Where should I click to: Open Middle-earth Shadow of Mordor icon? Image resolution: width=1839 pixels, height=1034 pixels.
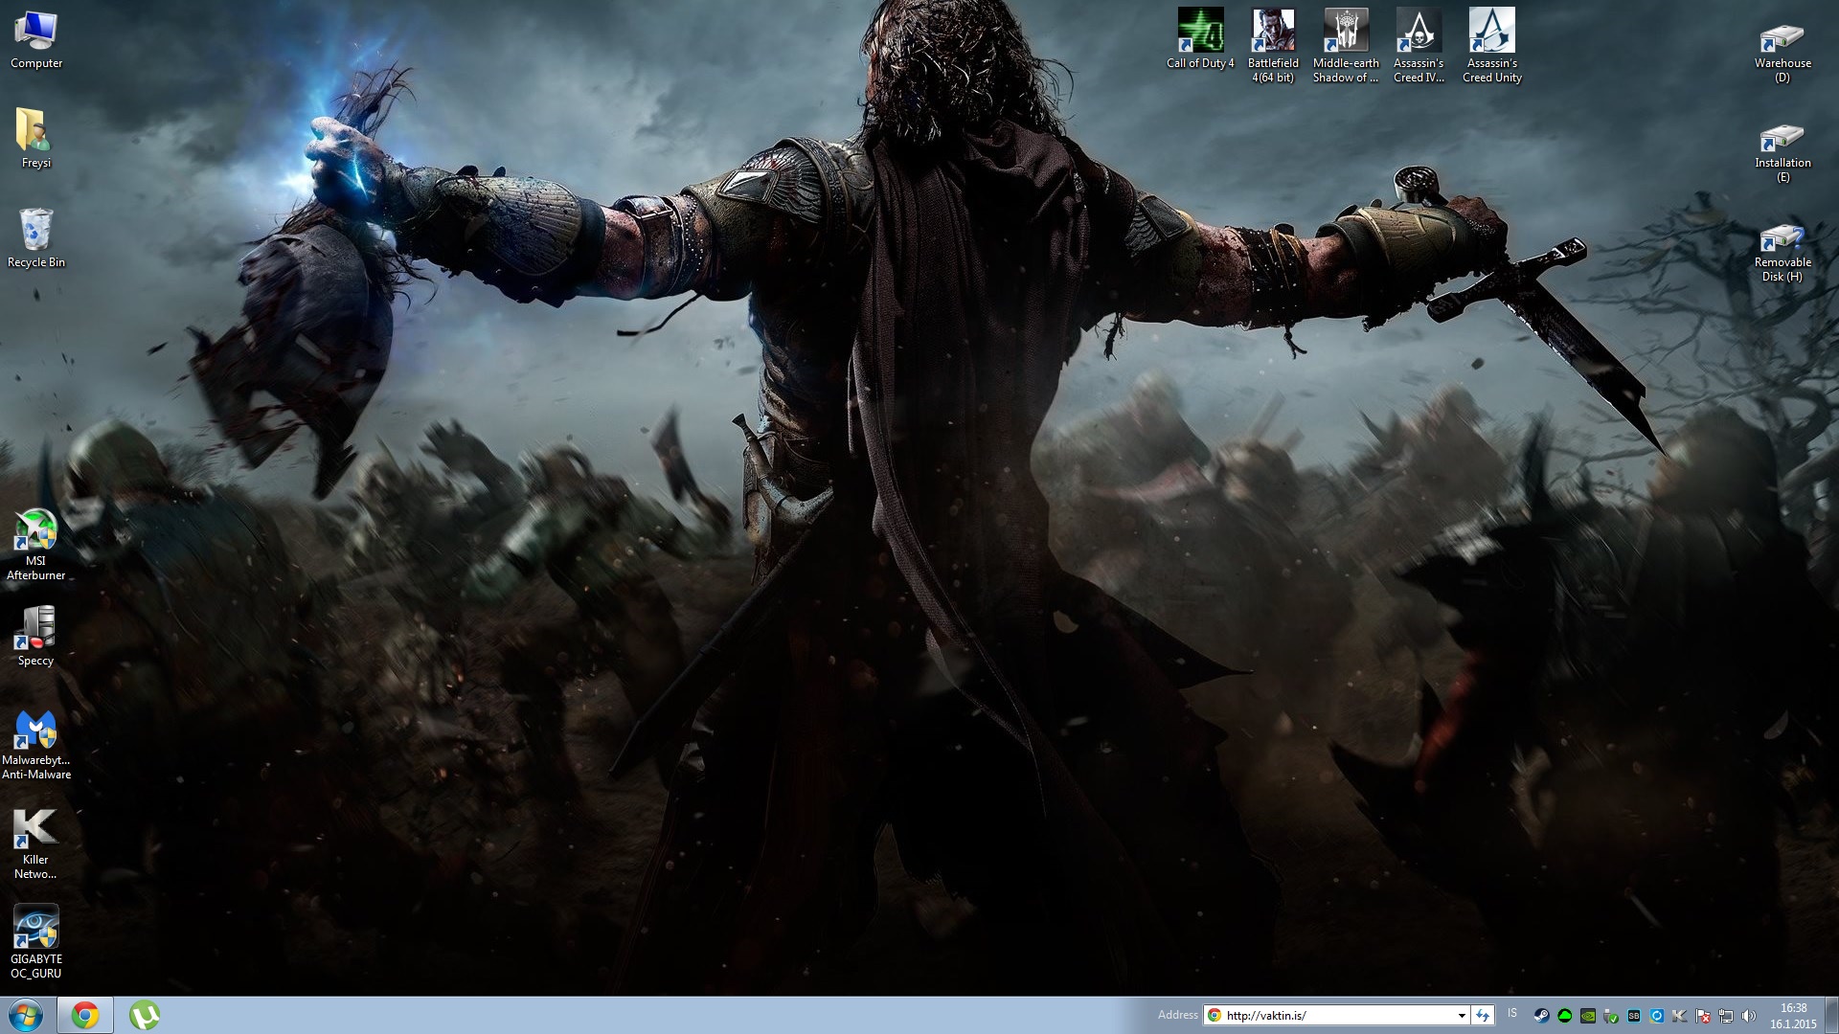coord(1346,32)
